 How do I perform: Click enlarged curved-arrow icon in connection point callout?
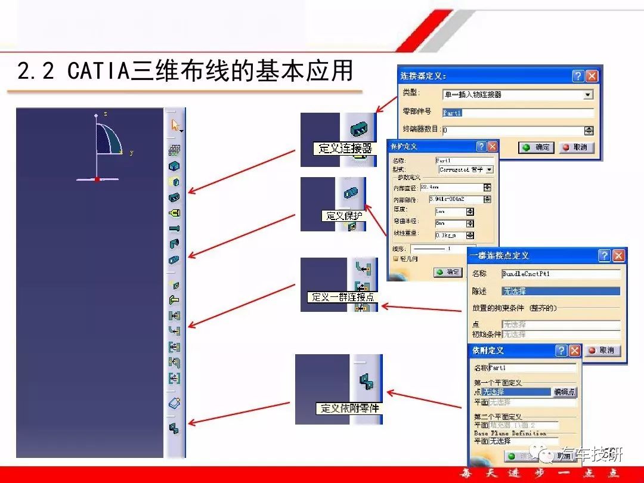pyautogui.click(x=363, y=267)
